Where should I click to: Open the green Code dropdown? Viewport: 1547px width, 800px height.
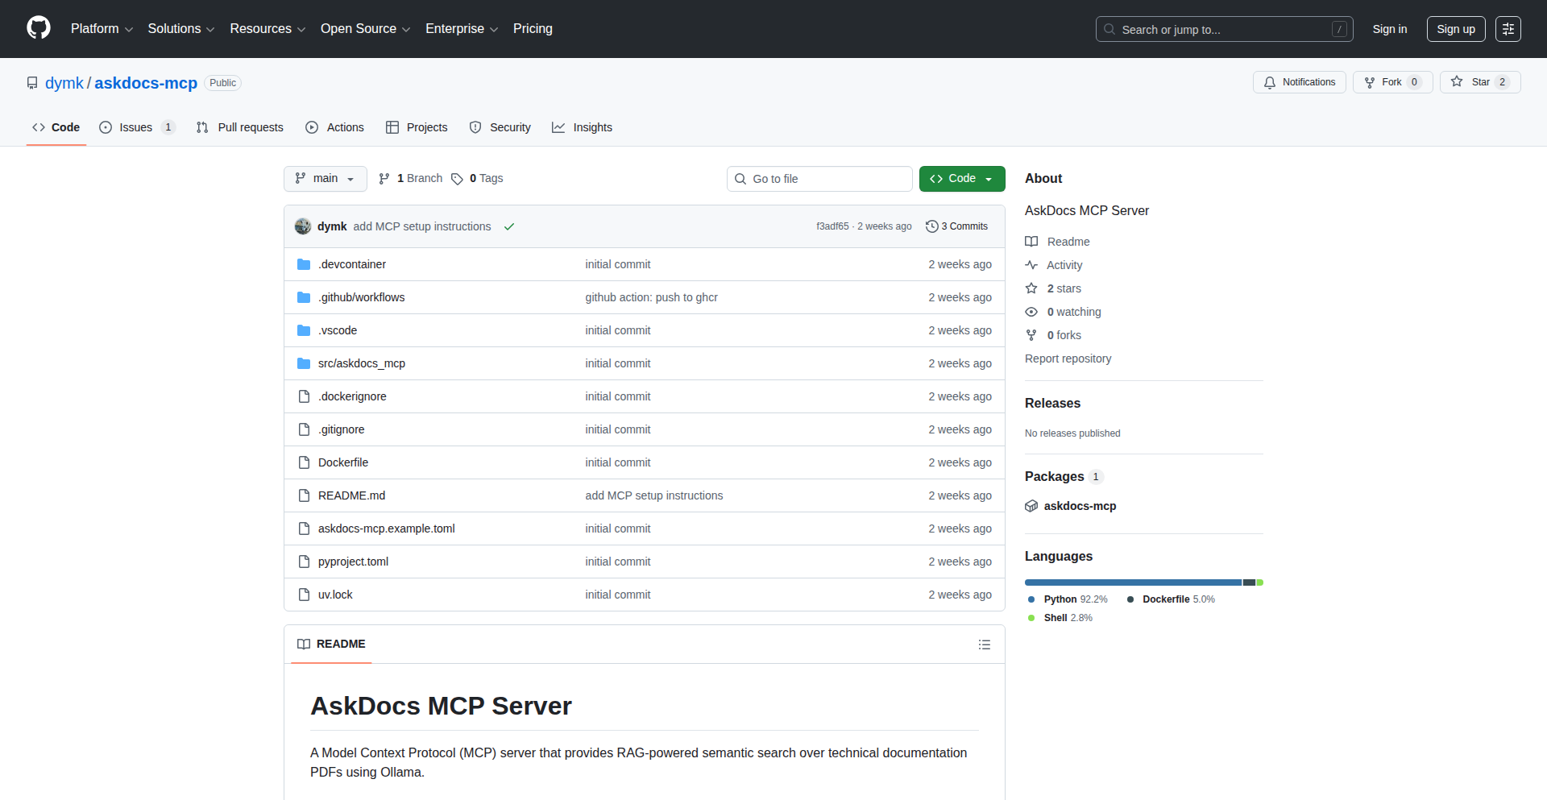click(961, 179)
